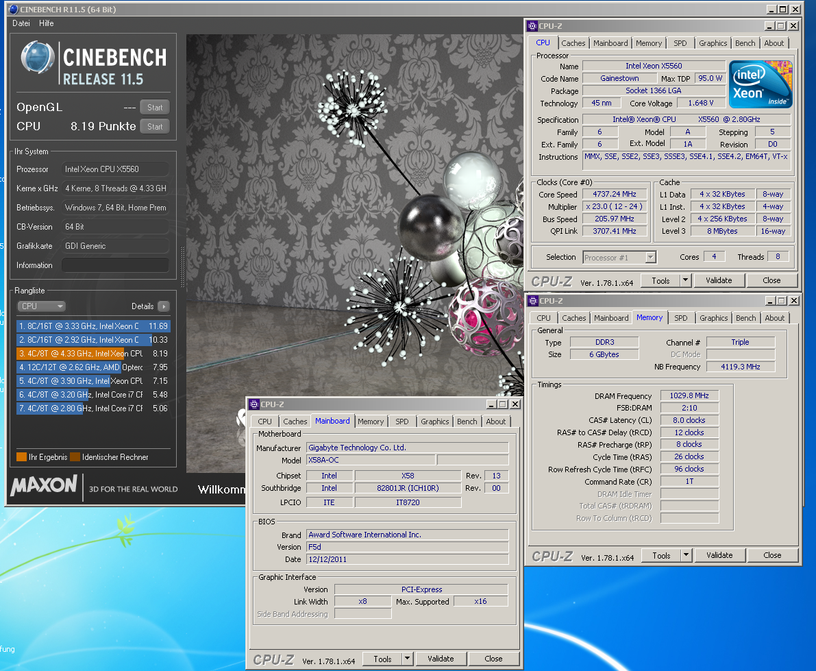Open Tools dropdown arrow in top CPU-Z window
Viewport: 816px width, 671px height.
(685, 280)
